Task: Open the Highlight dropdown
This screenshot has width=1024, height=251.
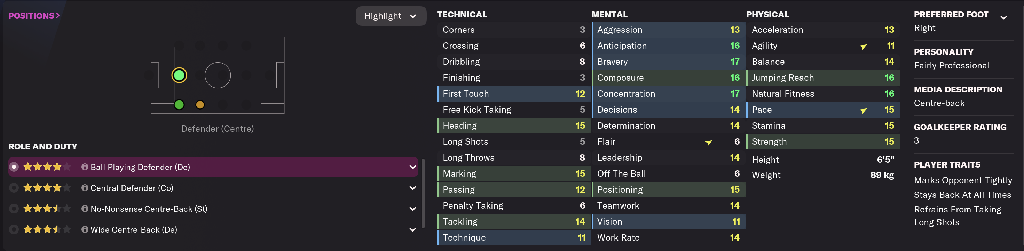Action: point(391,16)
